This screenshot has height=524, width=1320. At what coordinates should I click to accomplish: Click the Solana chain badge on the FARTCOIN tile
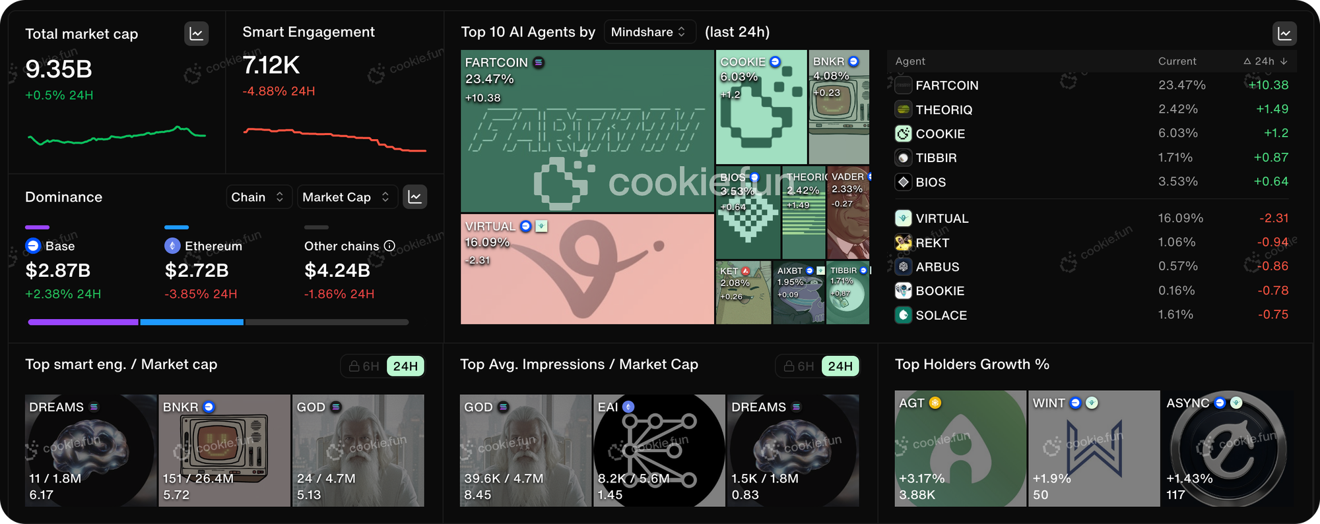[x=539, y=63]
